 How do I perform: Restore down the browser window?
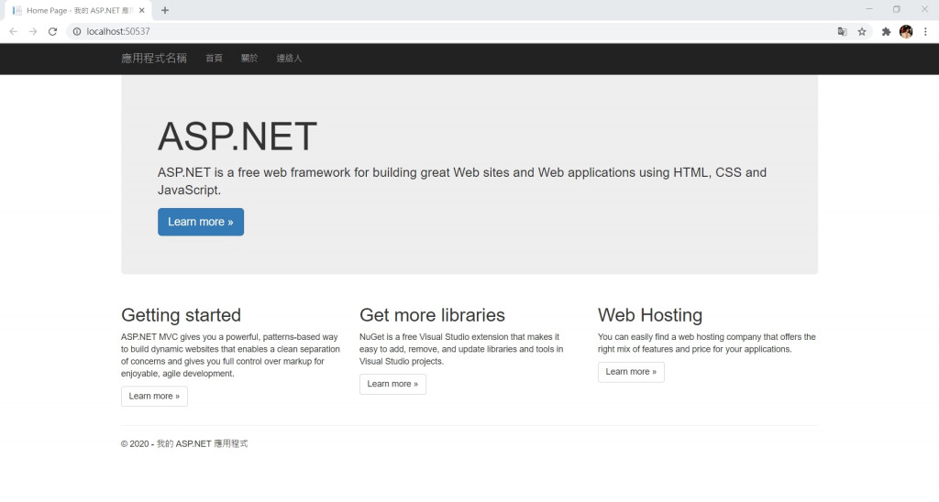point(897,9)
